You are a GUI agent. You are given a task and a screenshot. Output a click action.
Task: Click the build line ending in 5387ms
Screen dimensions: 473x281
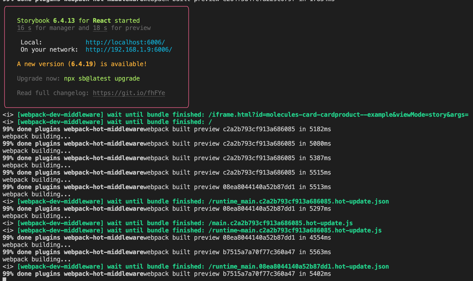[x=167, y=158]
